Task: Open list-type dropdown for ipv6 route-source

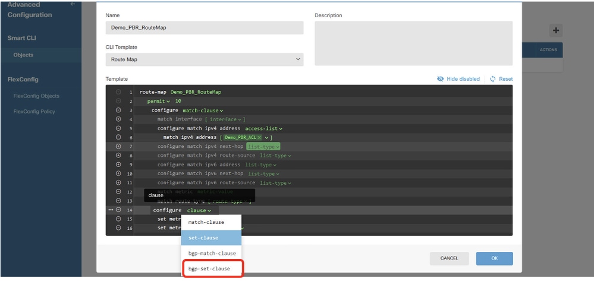Action: pos(275,183)
